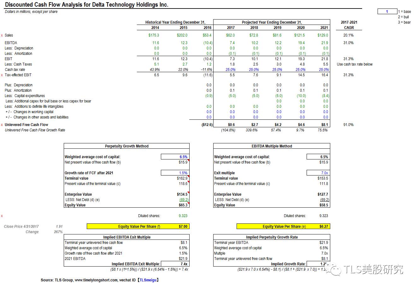Screen dimensions: 417x288
Task: Click the red x on the Diluted shares row
Action: (x=2, y=216)
